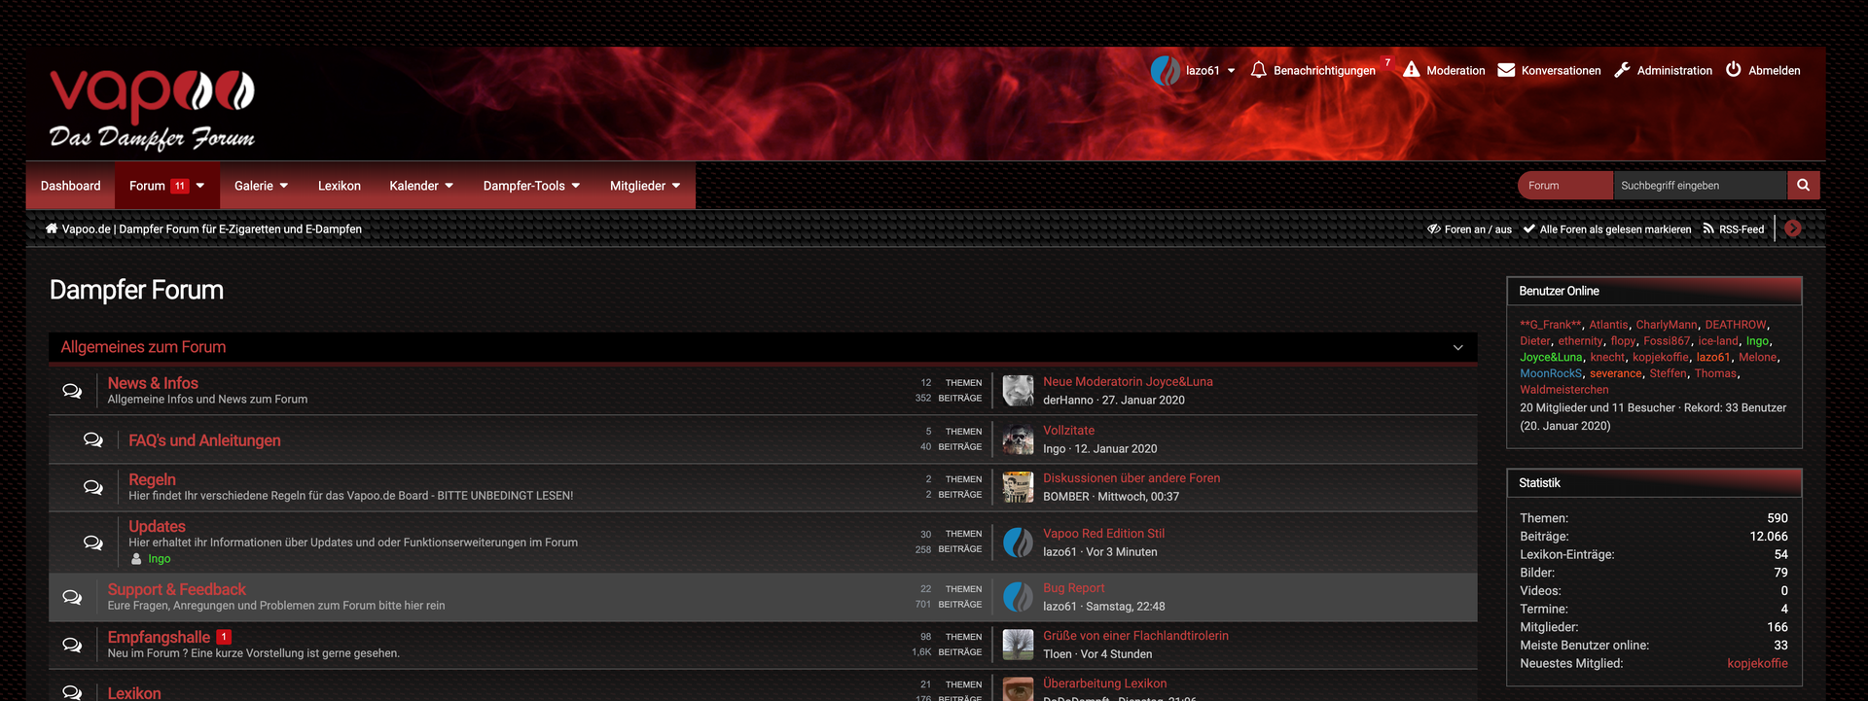Toggle Foren an / aus visibility
Viewport: 1868px width, 701px height.
coord(1469,229)
